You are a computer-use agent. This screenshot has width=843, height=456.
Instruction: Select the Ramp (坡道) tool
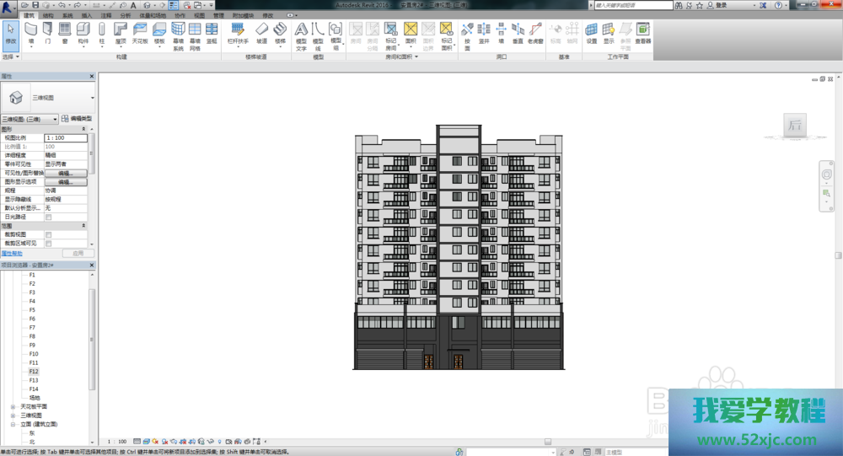(x=261, y=32)
